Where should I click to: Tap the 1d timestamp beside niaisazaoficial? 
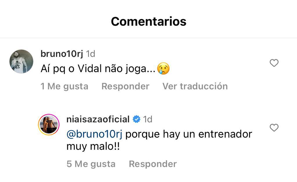[148, 119]
